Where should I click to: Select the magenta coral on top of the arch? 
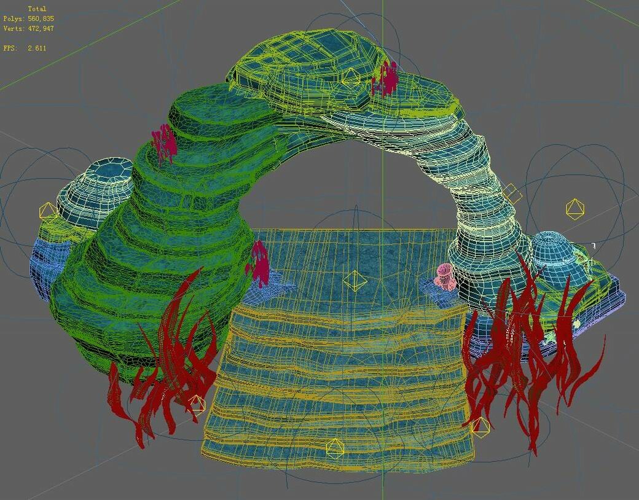click(x=385, y=79)
